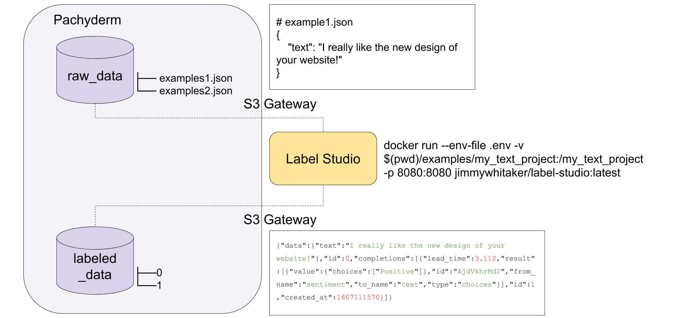673x318 pixels.
Task: Select examples1.json file entry
Action: (x=196, y=78)
